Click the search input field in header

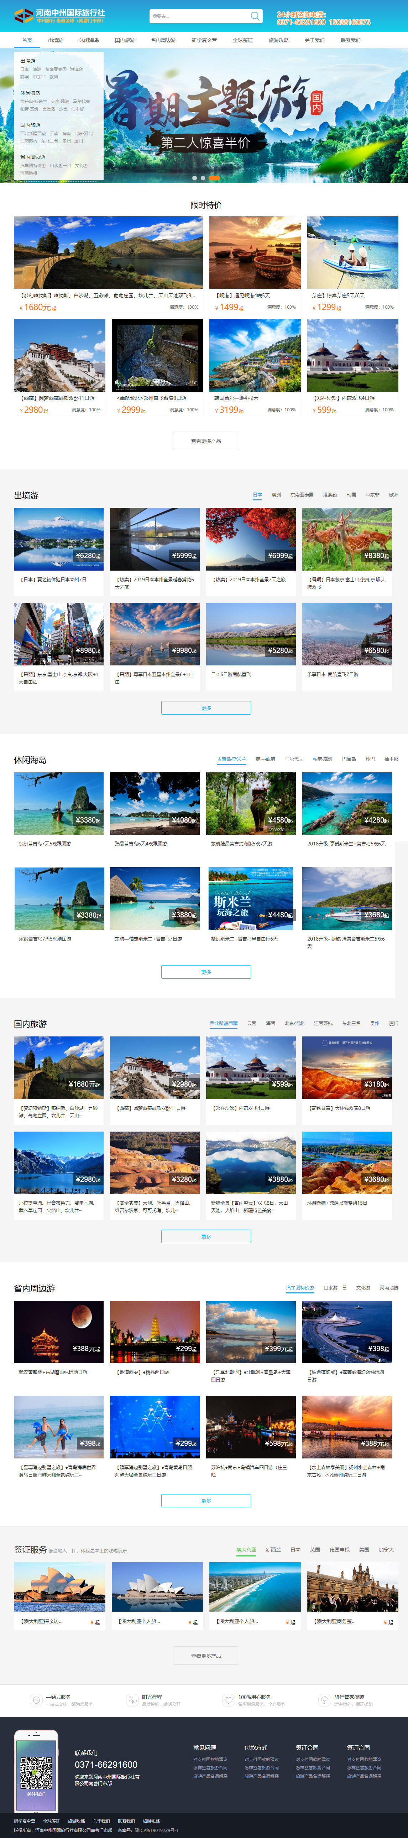tap(199, 16)
